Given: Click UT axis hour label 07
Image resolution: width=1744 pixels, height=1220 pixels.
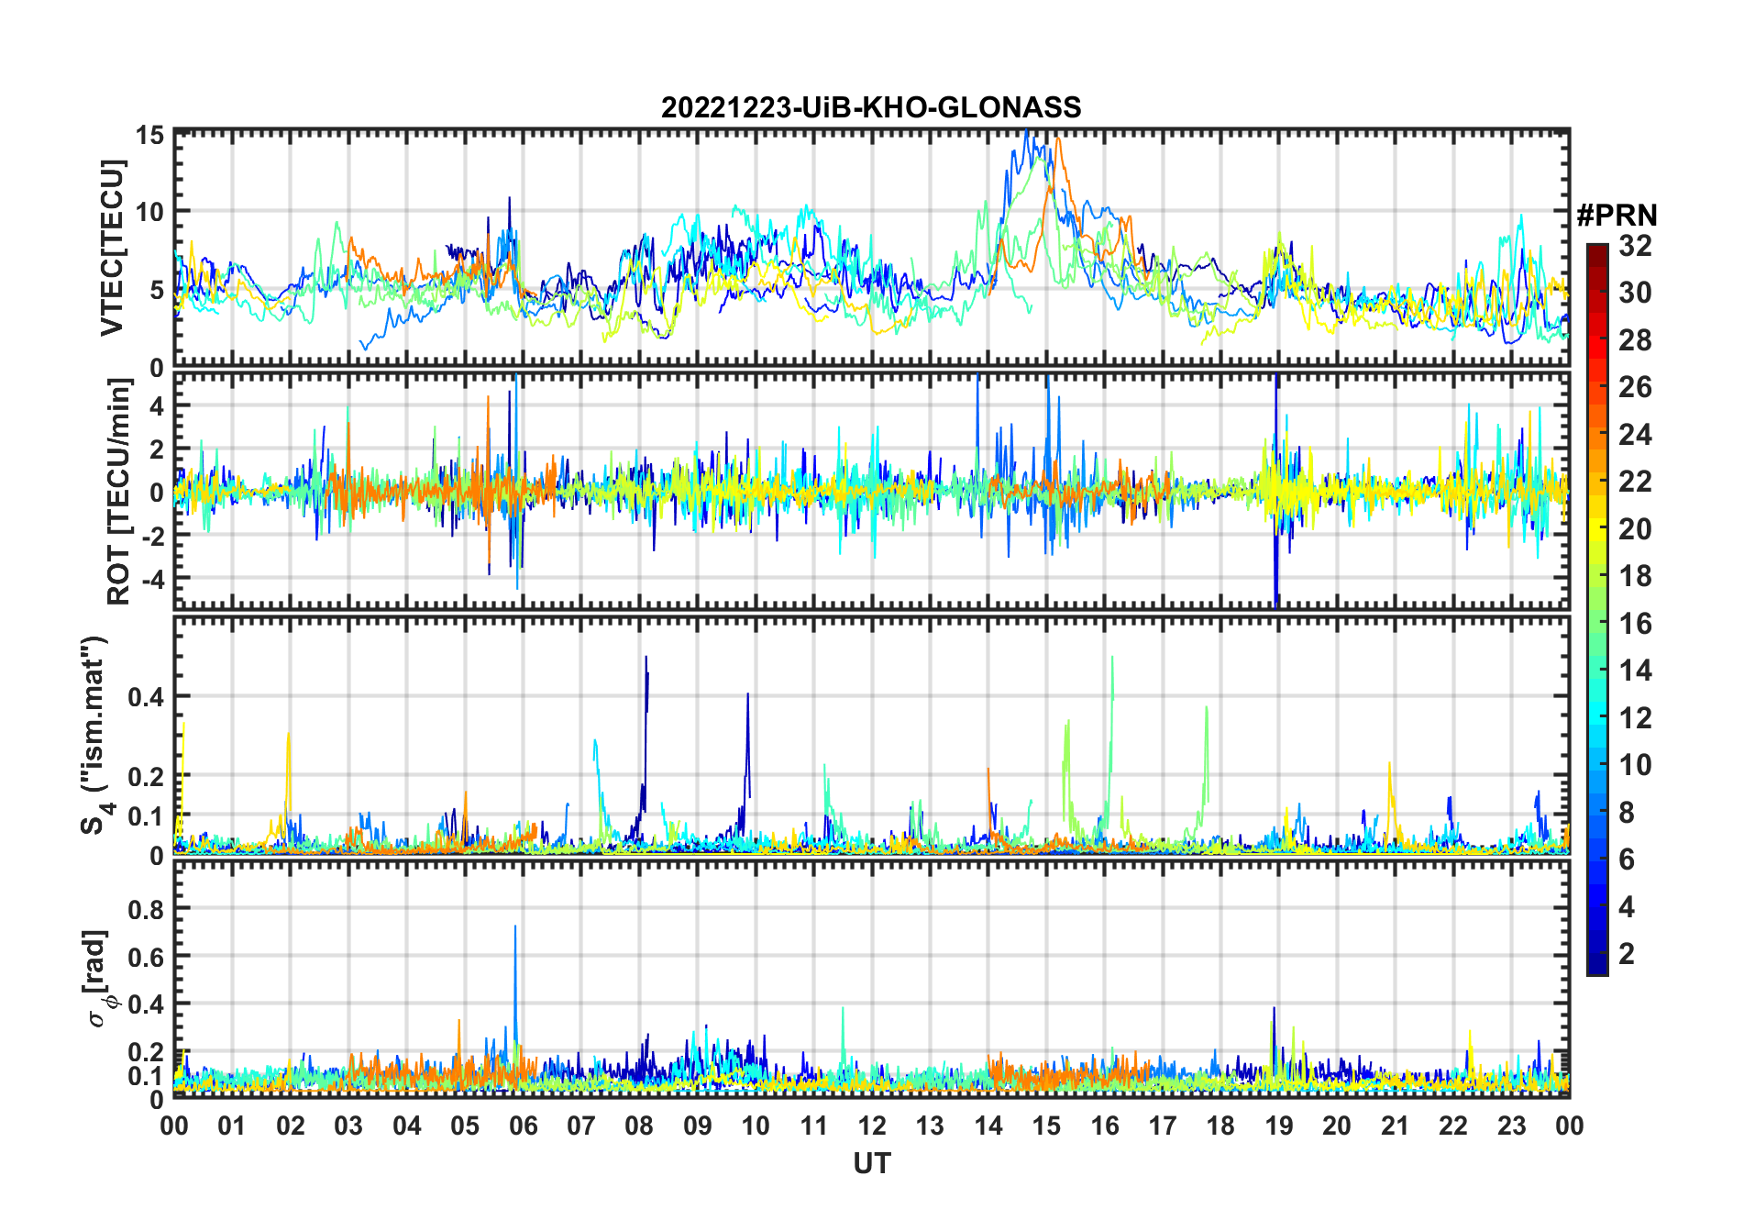Looking at the screenshot, I should 581,1126.
